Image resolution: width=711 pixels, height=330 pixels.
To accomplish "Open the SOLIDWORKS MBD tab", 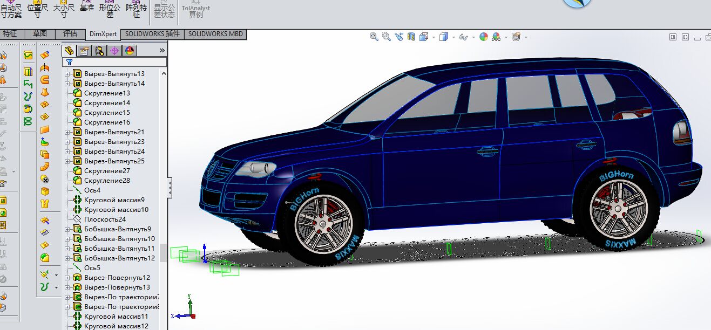I will point(215,34).
